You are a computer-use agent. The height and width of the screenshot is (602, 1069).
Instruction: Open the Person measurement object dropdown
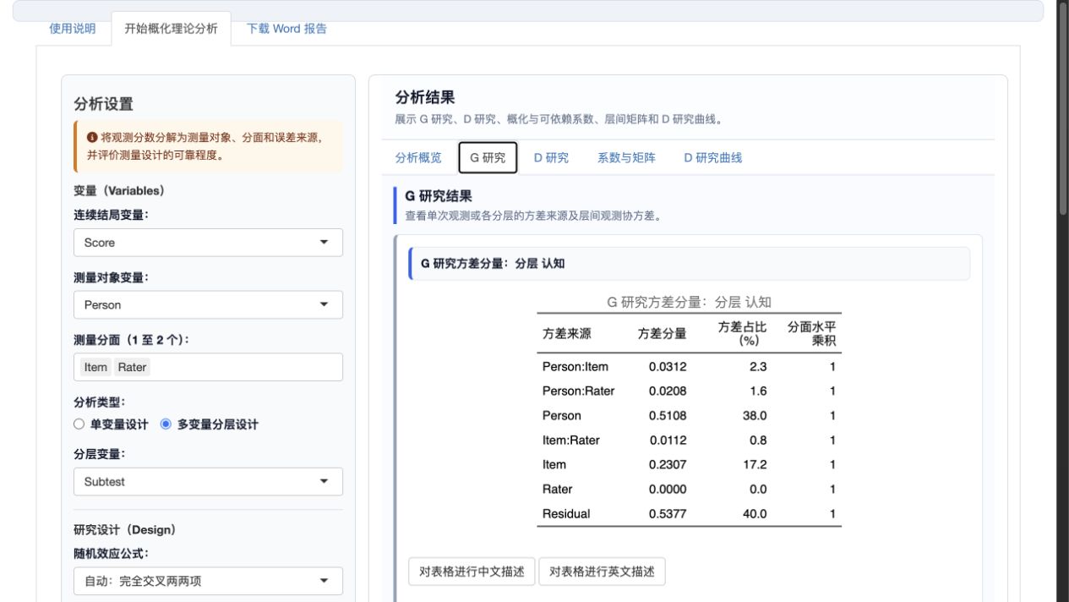pos(208,305)
